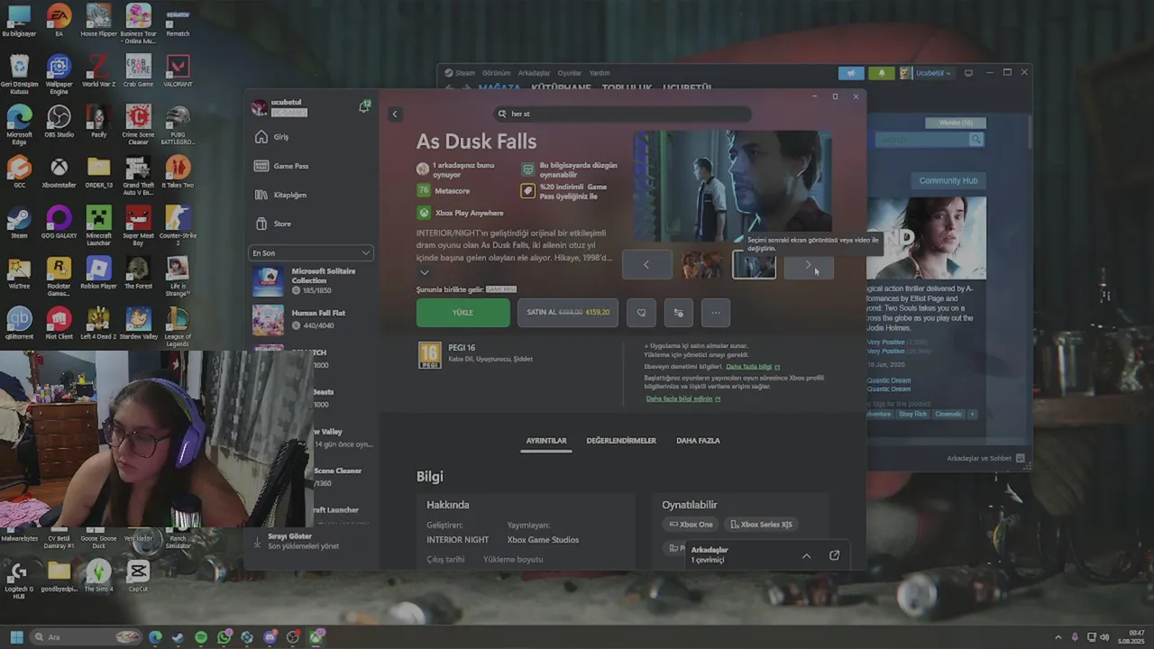Click SATIN AL buy button
This screenshot has height=649, width=1154.
(x=568, y=313)
